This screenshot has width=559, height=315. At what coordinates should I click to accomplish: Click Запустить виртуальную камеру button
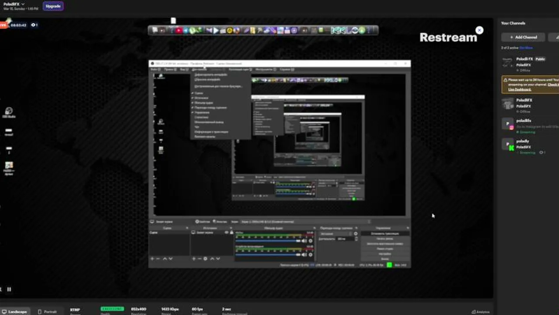click(385, 244)
